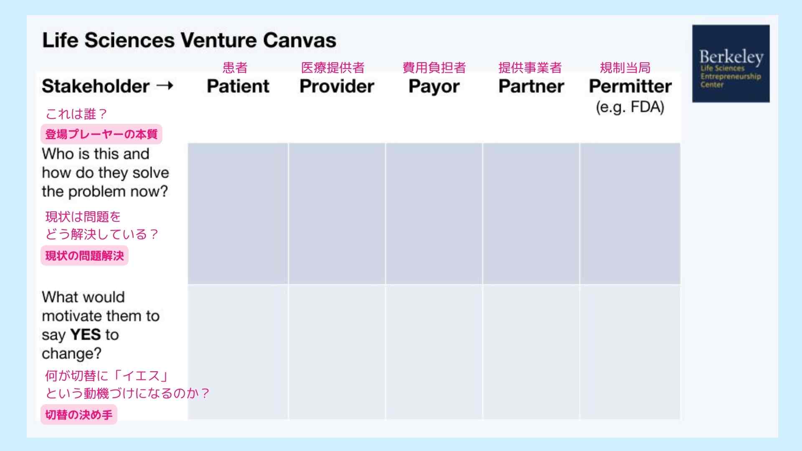
Task: Click the Payor cell in the YES-to-change row
Action: pos(434,352)
